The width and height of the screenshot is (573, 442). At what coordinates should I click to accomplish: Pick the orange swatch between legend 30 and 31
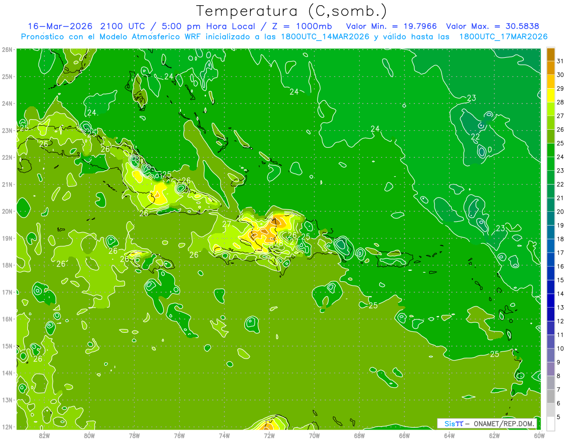551,68
